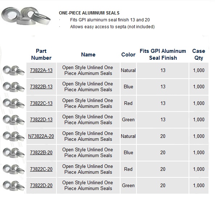Screen dimensions: 215x198
Task: Open part number link 73822D-13
Action: (x=41, y=119)
